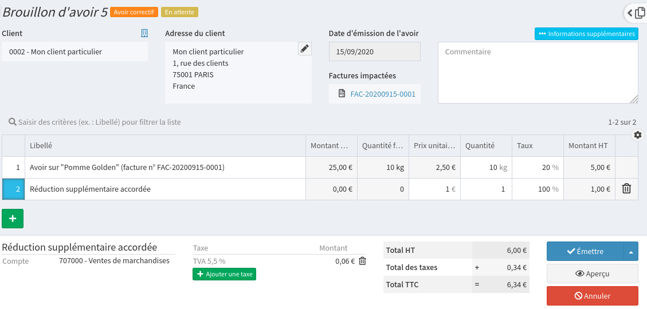The height and width of the screenshot is (309, 647).
Task: Open Informations supplémentaires panel
Action: point(586,34)
